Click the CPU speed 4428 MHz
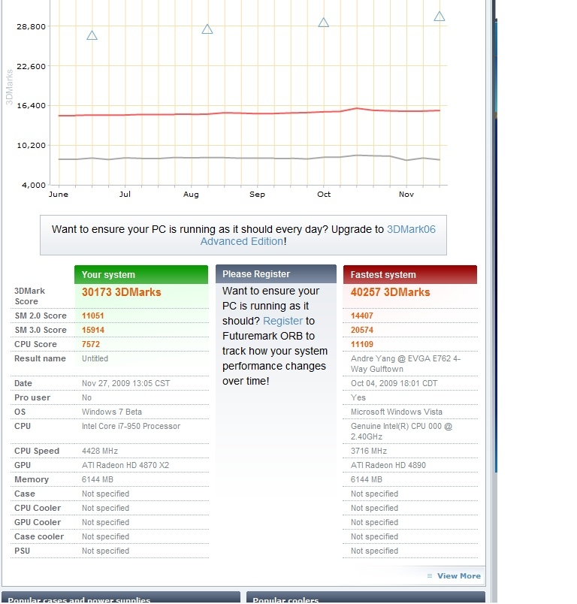577x604 pixels. [x=100, y=451]
